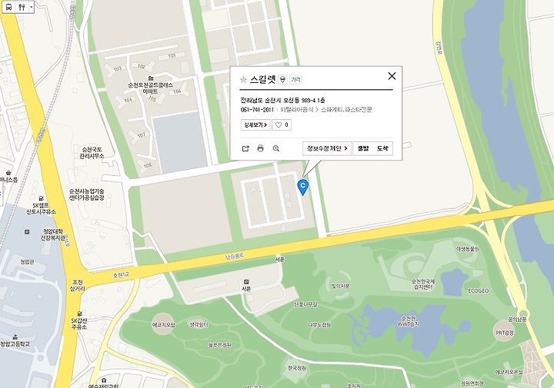Open 상세보기 detail view
This screenshot has height=388, width=554.
[x=255, y=125]
